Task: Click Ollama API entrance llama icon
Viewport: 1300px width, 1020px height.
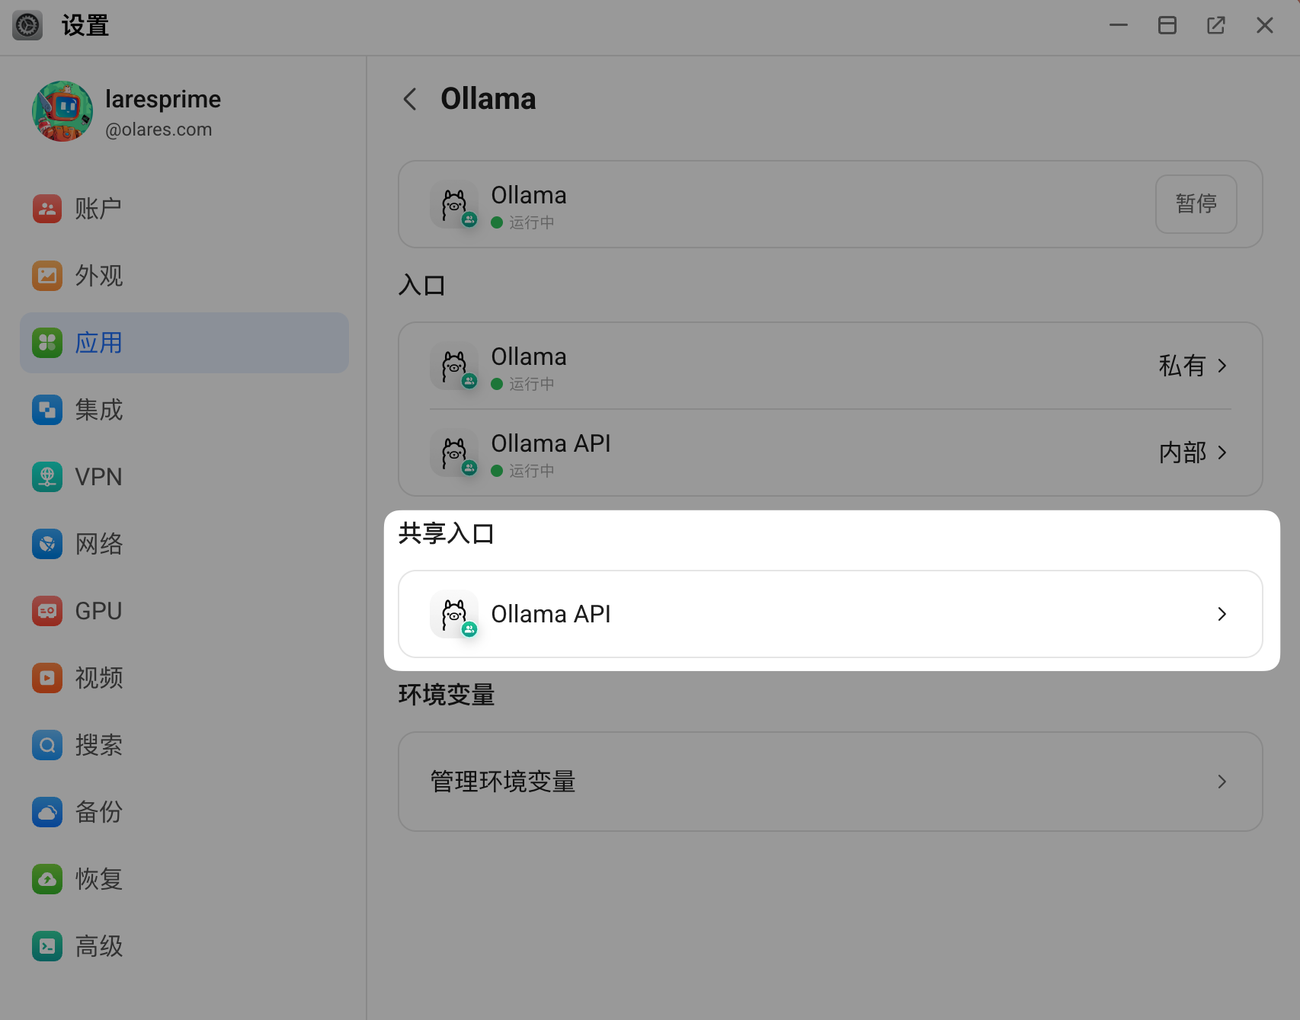Action: pos(454,452)
